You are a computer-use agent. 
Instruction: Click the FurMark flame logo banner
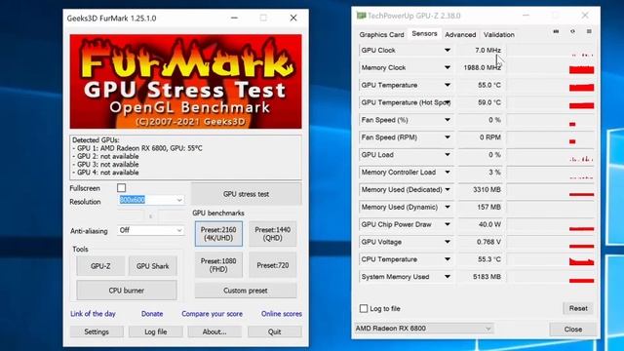click(186, 82)
